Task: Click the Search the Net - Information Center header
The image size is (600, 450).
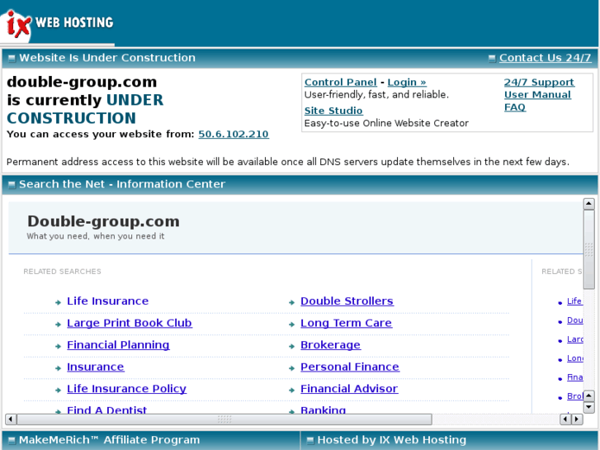Action: 122,184
